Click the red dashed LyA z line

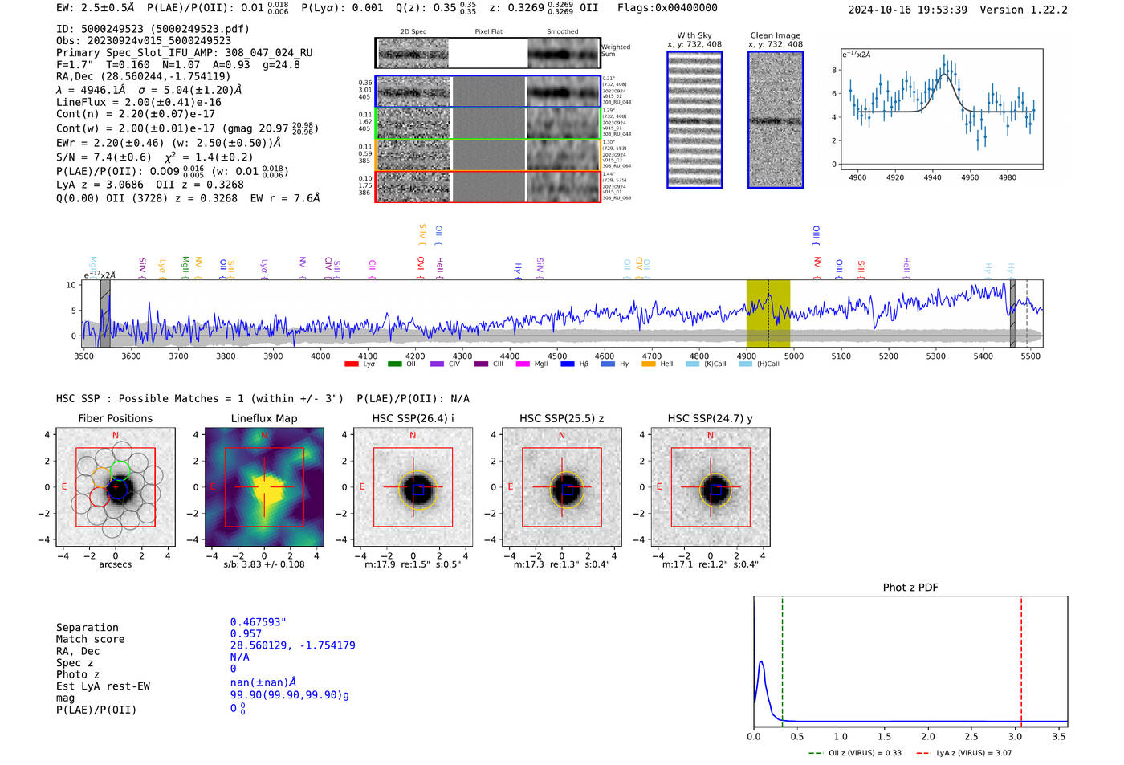point(1021,661)
